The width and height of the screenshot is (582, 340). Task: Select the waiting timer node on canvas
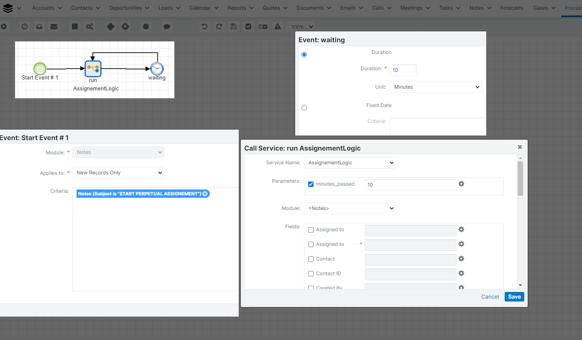pos(157,69)
